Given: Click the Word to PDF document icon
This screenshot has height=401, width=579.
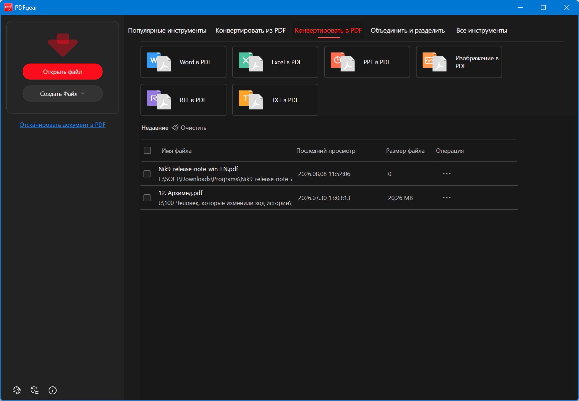Looking at the screenshot, I should [x=159, y=62].
